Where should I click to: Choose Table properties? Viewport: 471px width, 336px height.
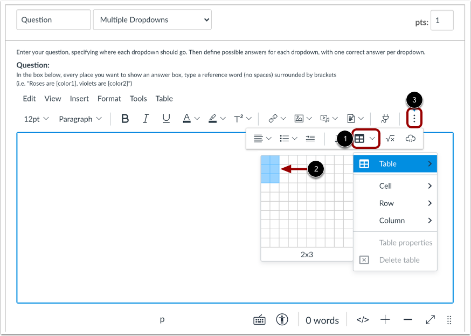(x=395, y=243)
